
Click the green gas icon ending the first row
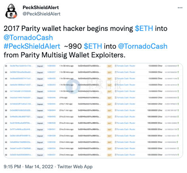click(x=178, y=66)
